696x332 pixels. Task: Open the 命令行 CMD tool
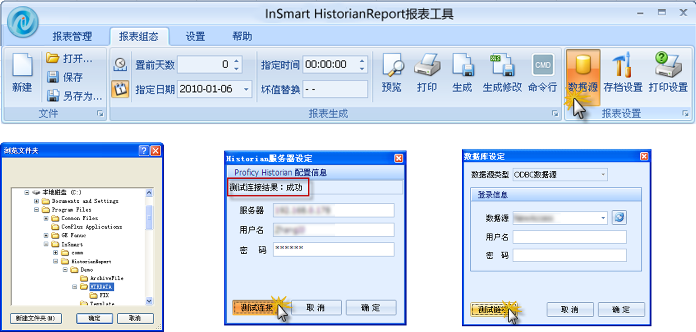(542, 73)
